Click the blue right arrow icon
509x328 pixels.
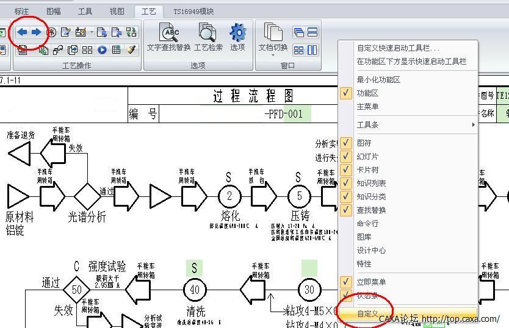click(x=37, y=32)
